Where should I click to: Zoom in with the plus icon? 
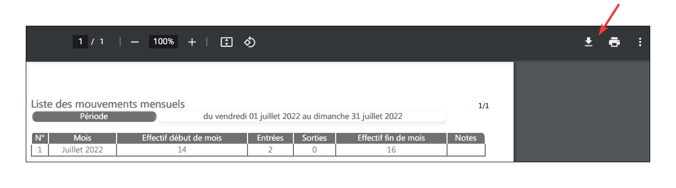click(192, 42)
